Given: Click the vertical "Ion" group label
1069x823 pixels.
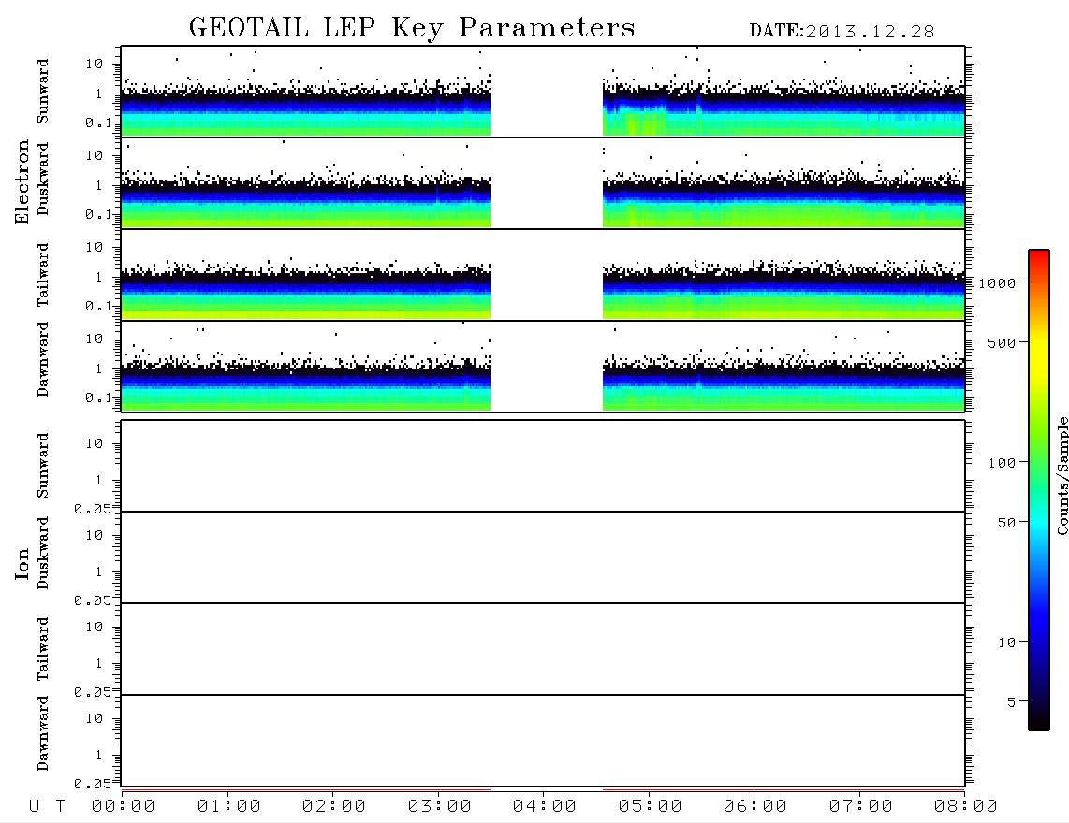Looking at the screenshot, I should point(22,564).
